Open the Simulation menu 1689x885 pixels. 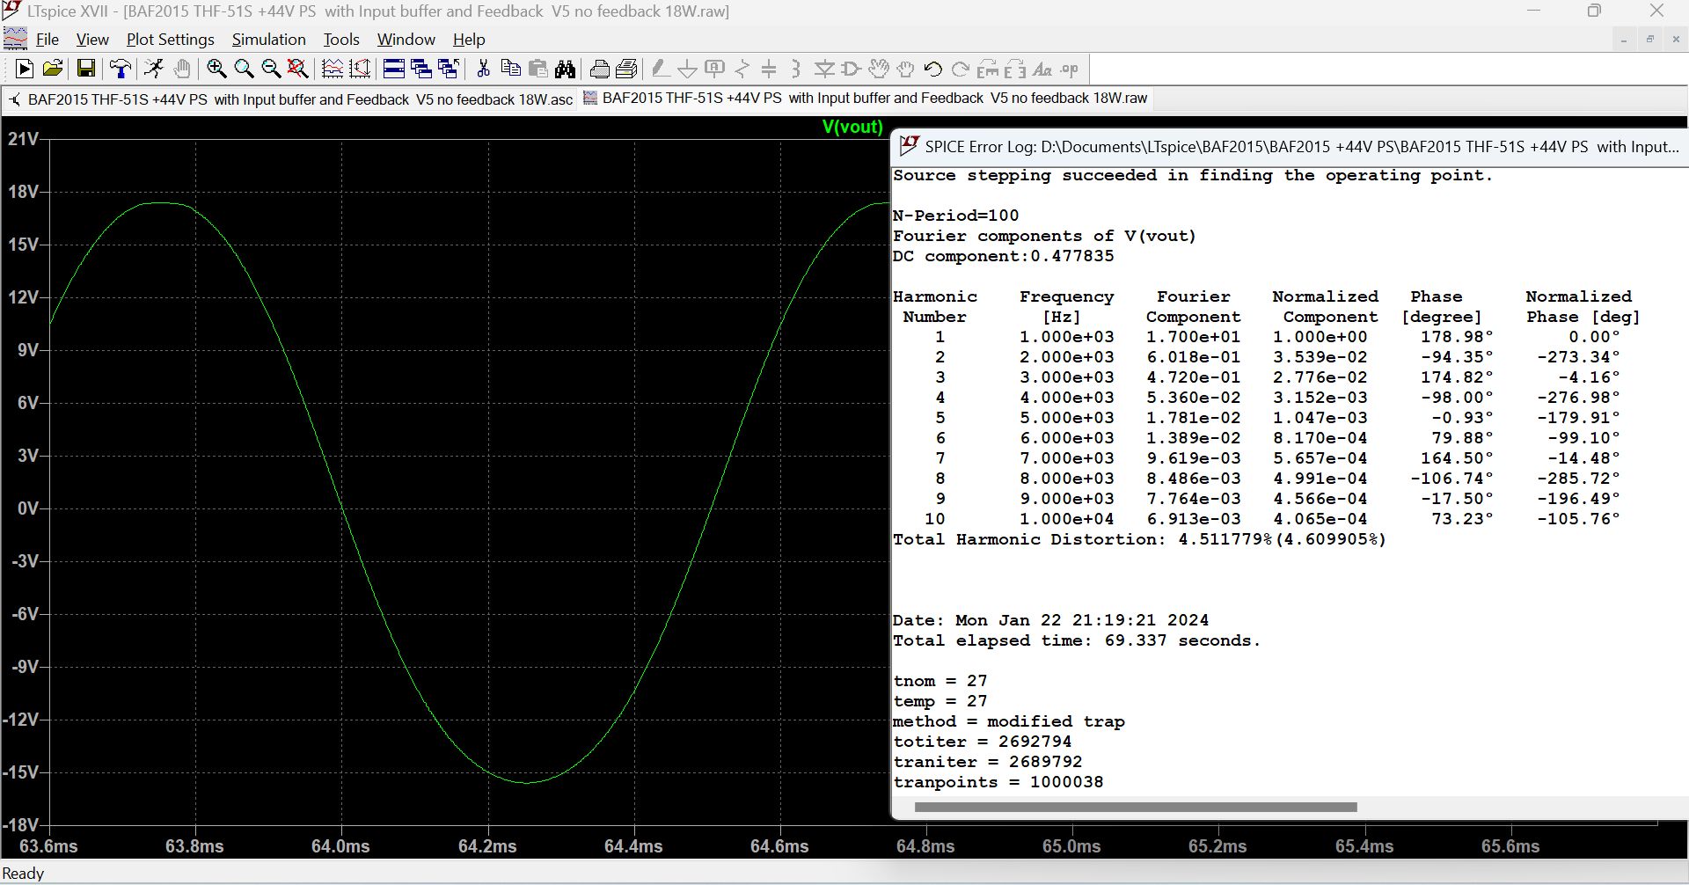point(268,40)
